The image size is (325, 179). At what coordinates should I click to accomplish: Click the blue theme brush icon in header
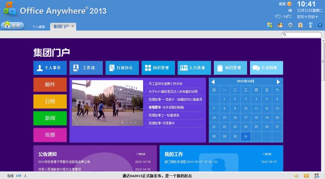(x=310, y=25)
